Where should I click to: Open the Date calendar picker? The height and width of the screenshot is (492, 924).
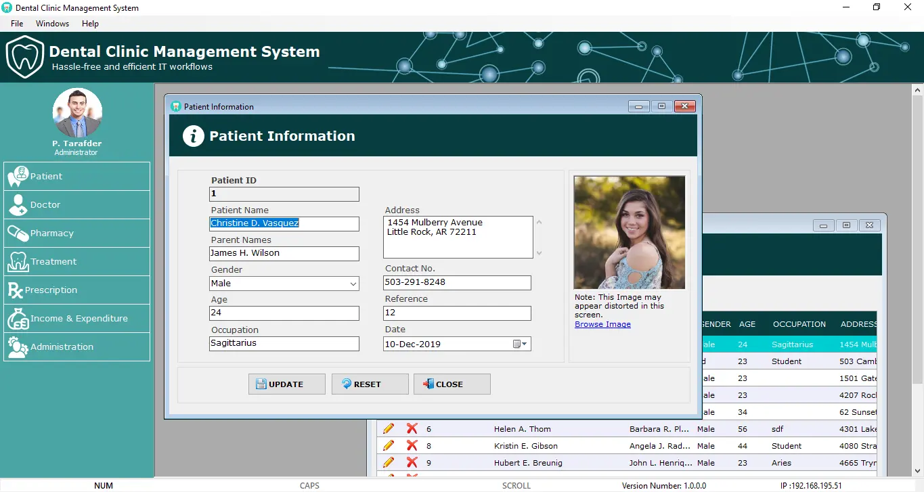[x=520, y=344]
